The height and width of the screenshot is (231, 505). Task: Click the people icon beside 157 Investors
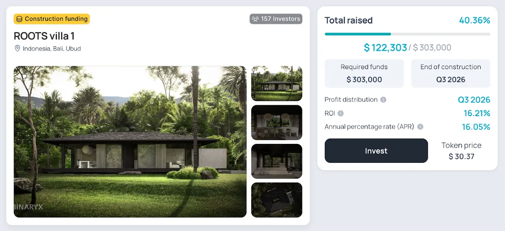(255, 19)
